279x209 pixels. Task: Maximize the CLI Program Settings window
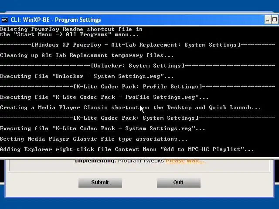point(275,20)
